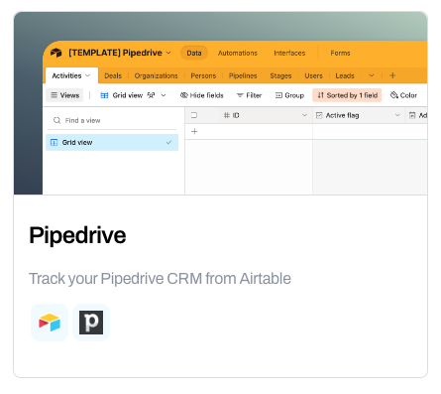This screenshot has width=441, height=394.
Task: Switch to Stages table
Action: [x=280, y=75]
